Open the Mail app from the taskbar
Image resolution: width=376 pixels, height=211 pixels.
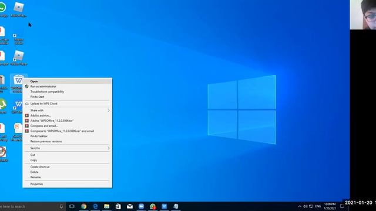click(130, 206)
